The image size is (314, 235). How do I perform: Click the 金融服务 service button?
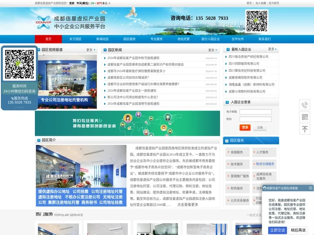238,152
